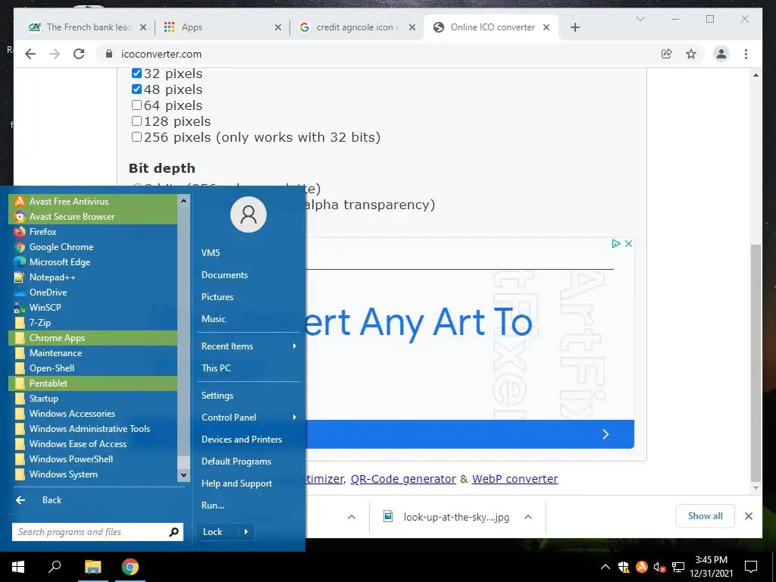776x582 pixels.
Task: Expand the Control Panel submenu
Action: pyautogui.click(x=249, y=418)
